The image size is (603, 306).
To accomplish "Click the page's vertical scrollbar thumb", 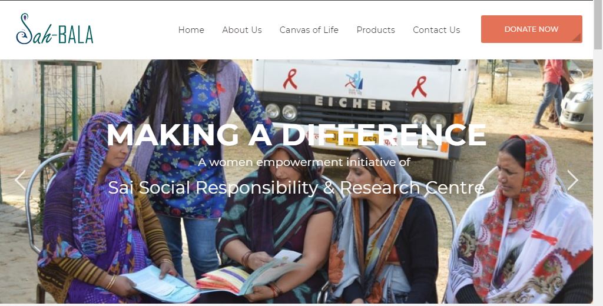I will 598,25.
